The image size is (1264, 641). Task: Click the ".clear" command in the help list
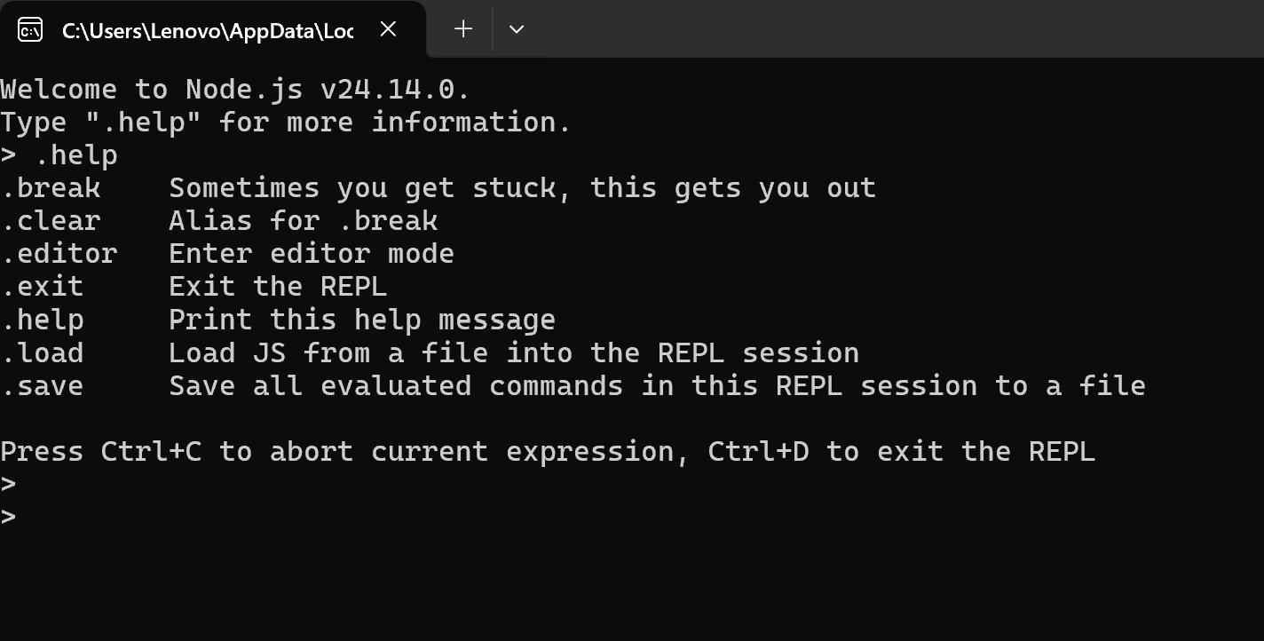pyautogui.click(x=51, y=221)
